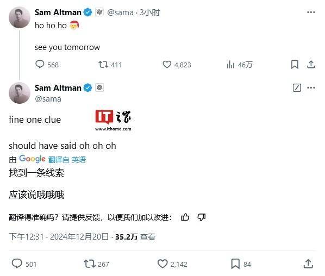
Task: Share the 'fine one clue' tweet
Action: [308, 264]
